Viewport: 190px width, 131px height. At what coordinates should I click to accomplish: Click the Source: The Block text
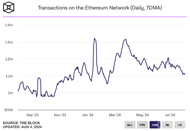[21, 123]
